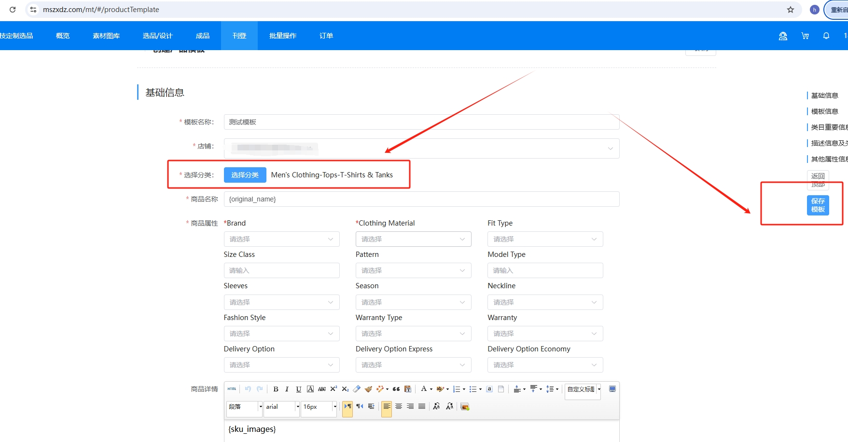
Task: Go to the 订单 menu tab
Action: tap(326, 36)
